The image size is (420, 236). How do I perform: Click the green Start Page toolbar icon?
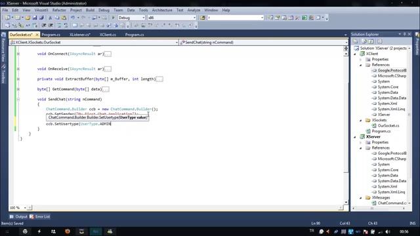pos(304,18)
